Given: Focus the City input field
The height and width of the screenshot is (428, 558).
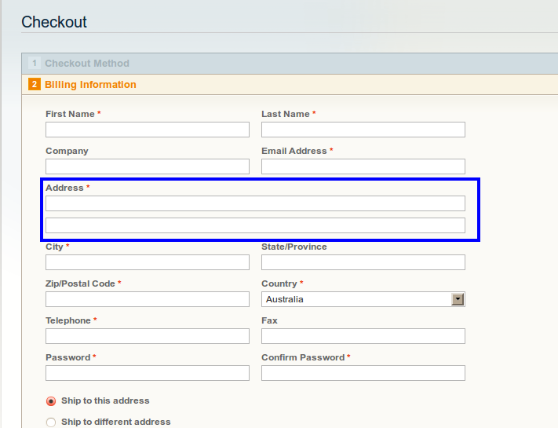Looking at the screenshot, I should 148,262.
